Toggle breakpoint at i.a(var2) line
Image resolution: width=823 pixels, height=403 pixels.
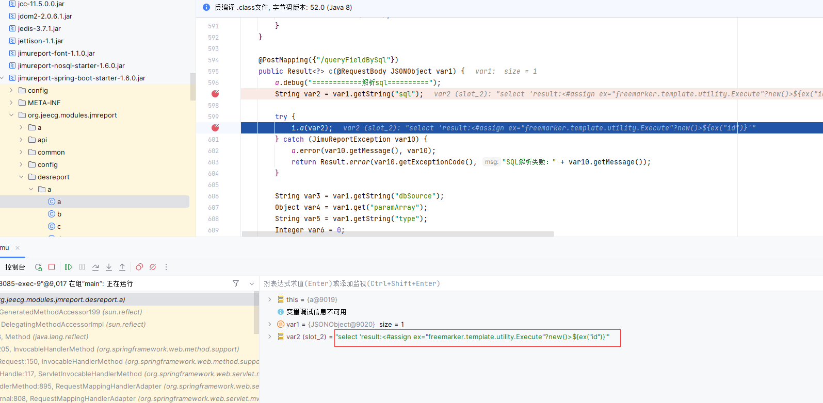215,128
